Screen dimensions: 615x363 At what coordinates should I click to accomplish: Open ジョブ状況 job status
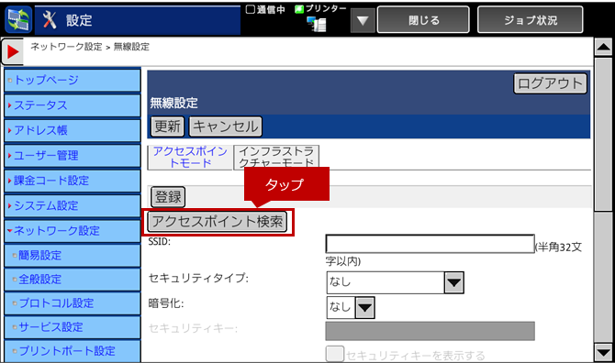531,19
